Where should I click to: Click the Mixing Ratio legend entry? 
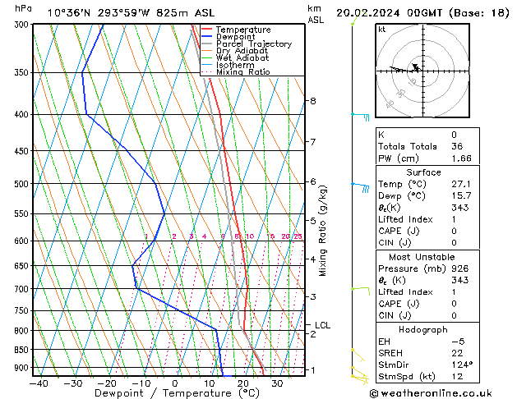point(242,72)
